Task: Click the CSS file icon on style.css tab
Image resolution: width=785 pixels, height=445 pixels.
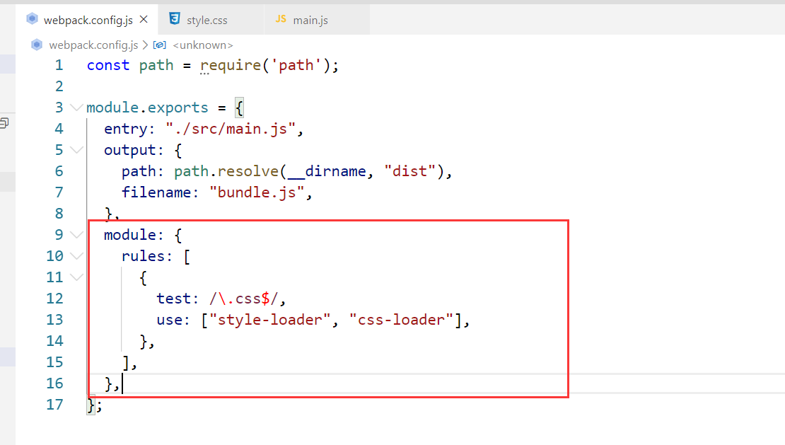Action: 174,19
